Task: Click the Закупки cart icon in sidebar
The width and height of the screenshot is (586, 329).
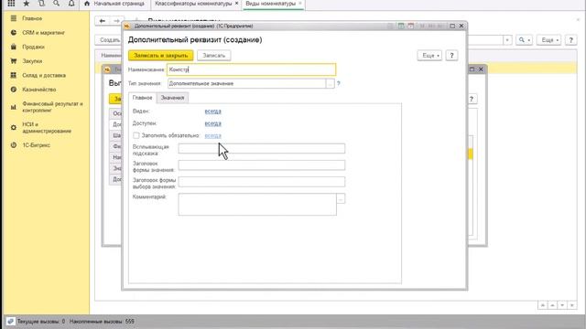Action: (x=14, y=61)
